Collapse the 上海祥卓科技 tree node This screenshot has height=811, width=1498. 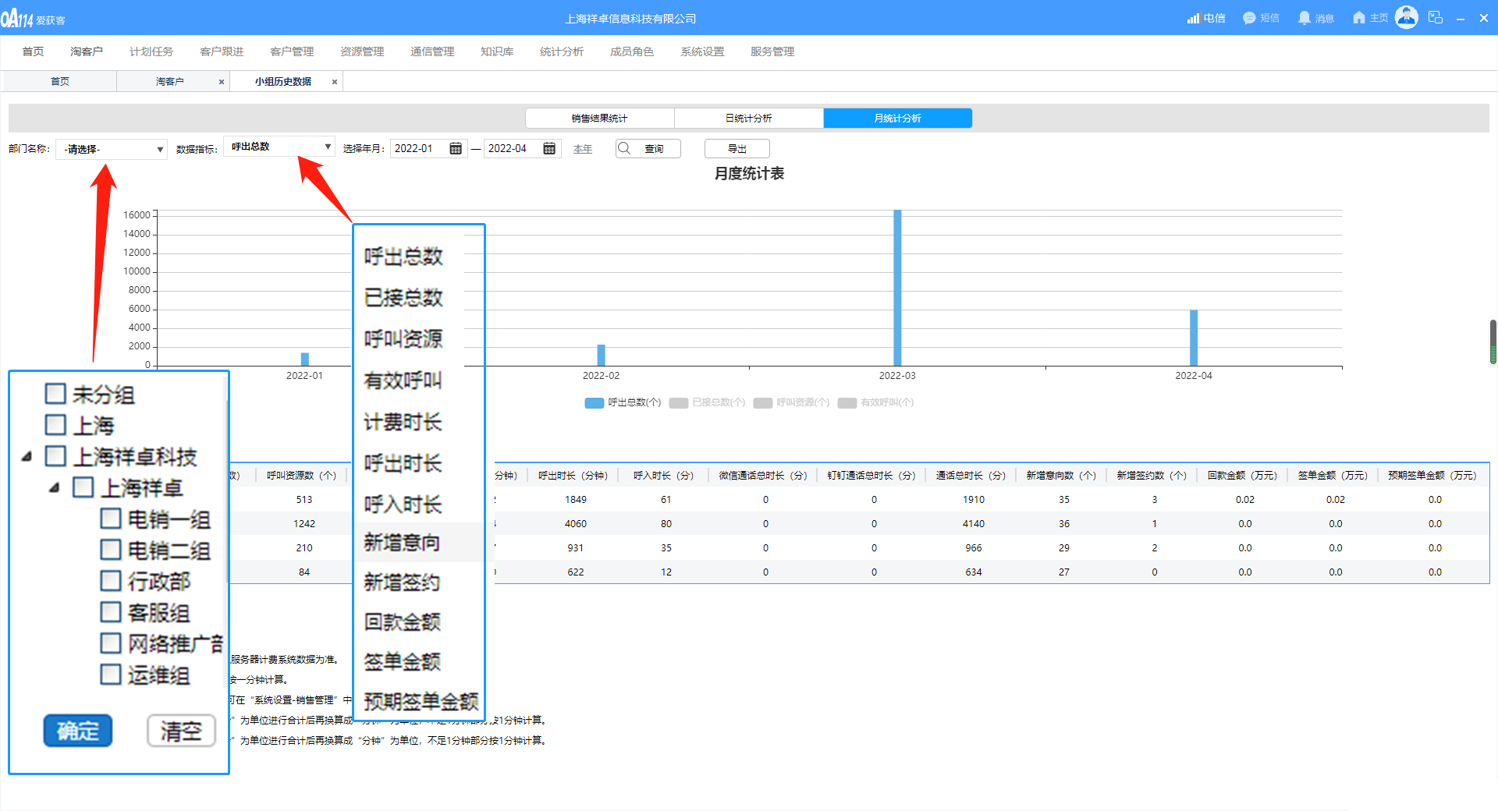click(x=27, y=457)
